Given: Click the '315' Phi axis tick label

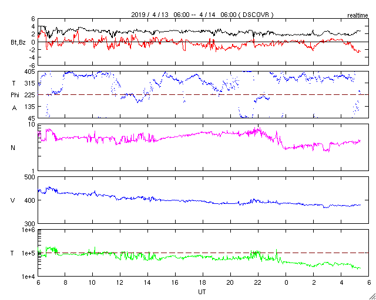Looking at the screenshot, I should click(x=30, y=83).
